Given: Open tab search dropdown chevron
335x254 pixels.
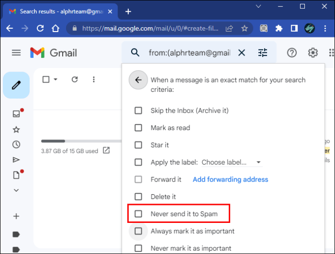Looking at the screenshot, I should (x=258, y=6).
